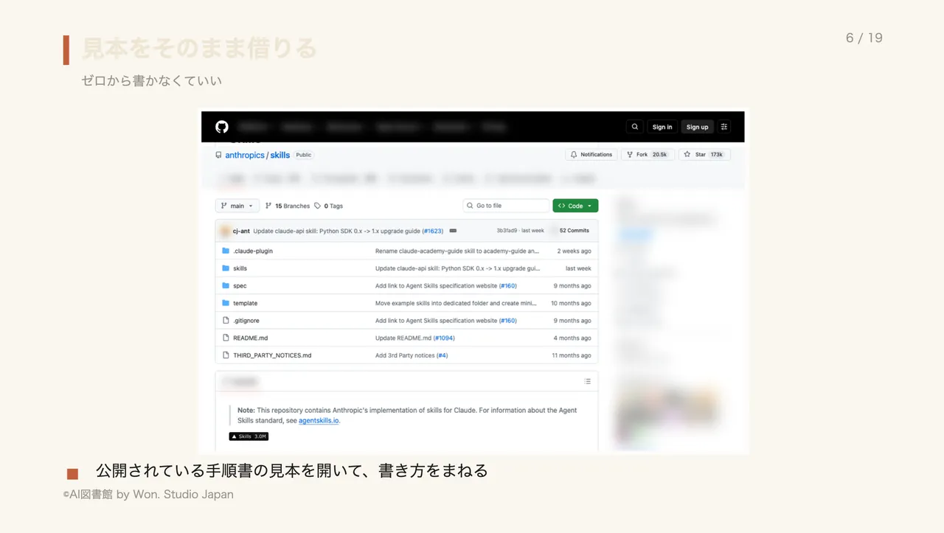Click the README.md file icon

coord(226,338)
